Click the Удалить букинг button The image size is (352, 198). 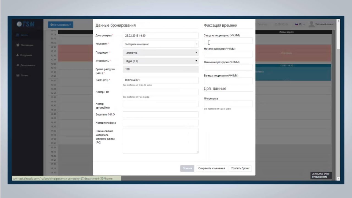click(x=240, y=168)
